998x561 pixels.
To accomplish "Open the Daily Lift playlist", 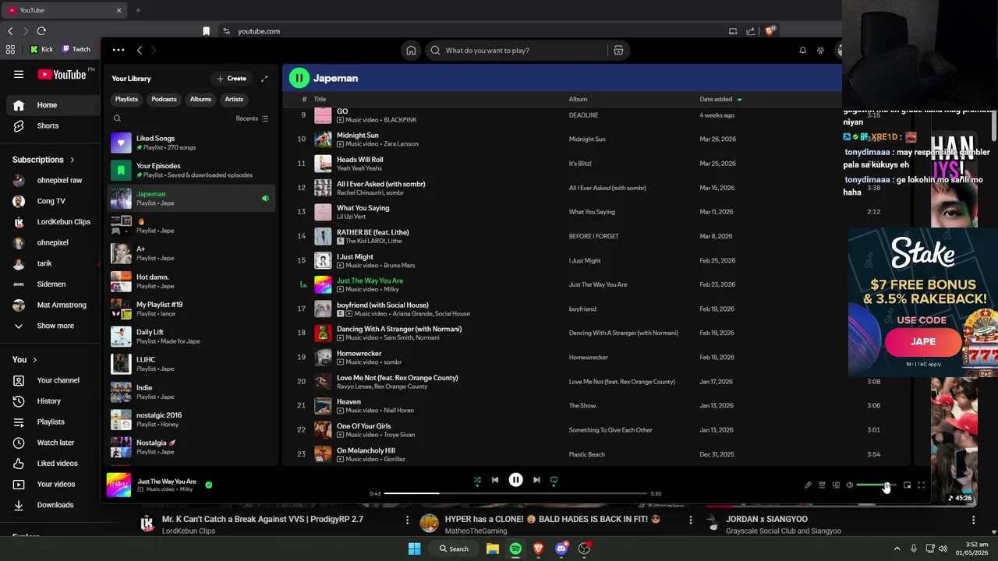I will click(x=191, y=337).
